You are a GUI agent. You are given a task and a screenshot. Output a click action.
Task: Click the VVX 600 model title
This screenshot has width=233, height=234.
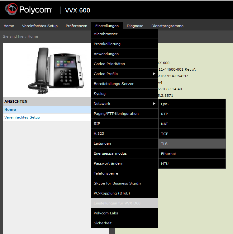(x=77, y=10)
